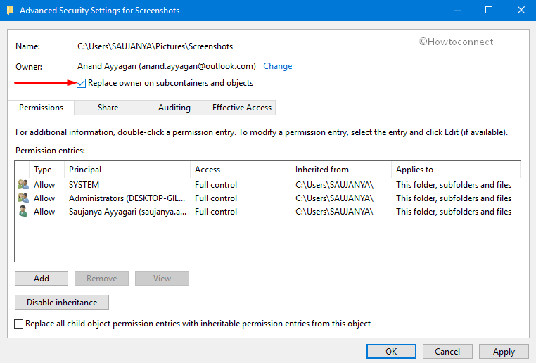536x363 pixels.
Task: Click the Change owner link
Action: [277, 66]
